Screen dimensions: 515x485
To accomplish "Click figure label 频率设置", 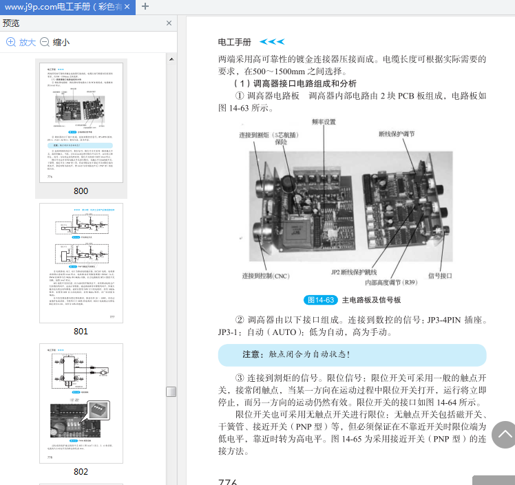I will pos(324,122).
